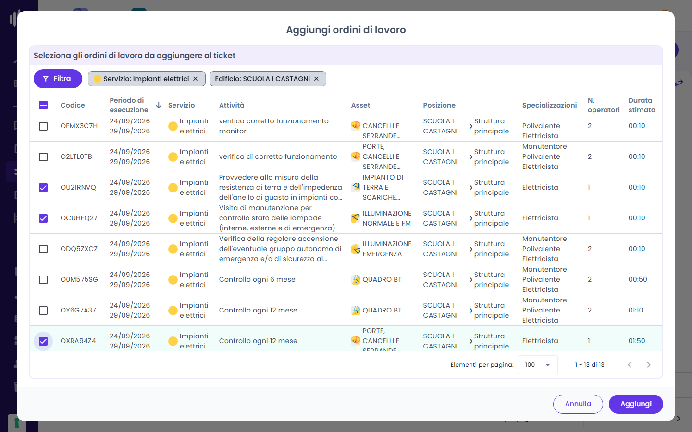Click the QUADRO BT icon in row OY6G7A37
The image size is (692, 432).
click(x=356, y=310)
